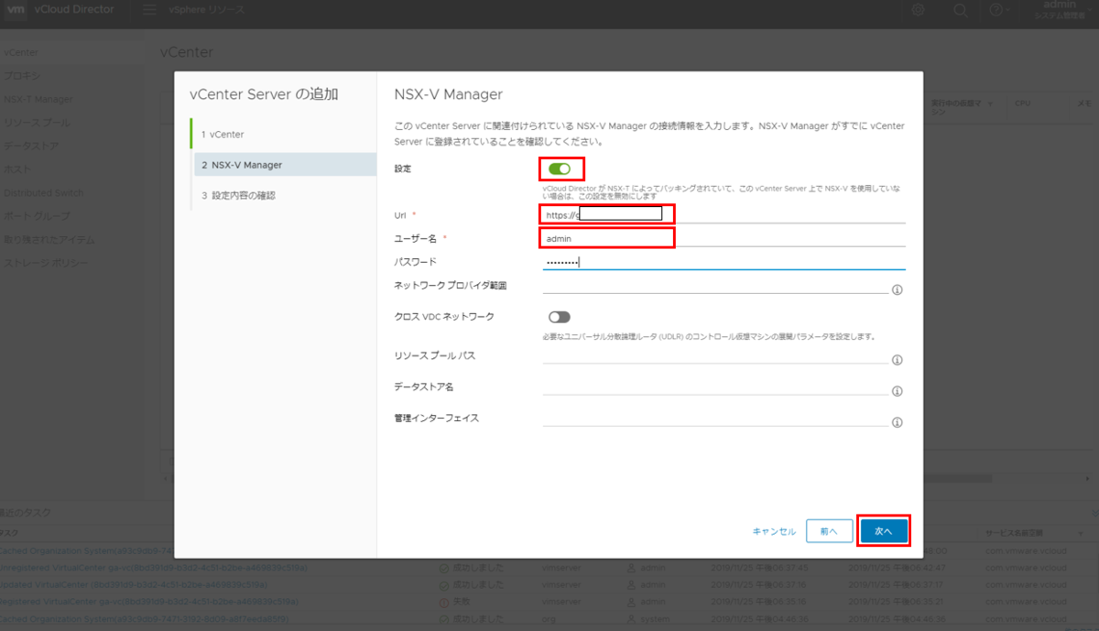The height and width of the screenshot is (631, 1099).
Task: Open NSX-T Manager in the left sidebar
Action: [38, 99]
